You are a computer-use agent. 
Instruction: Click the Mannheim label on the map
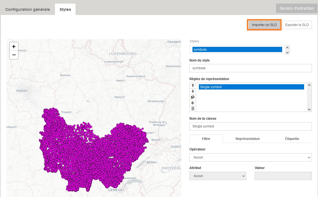tap(173, 66)
